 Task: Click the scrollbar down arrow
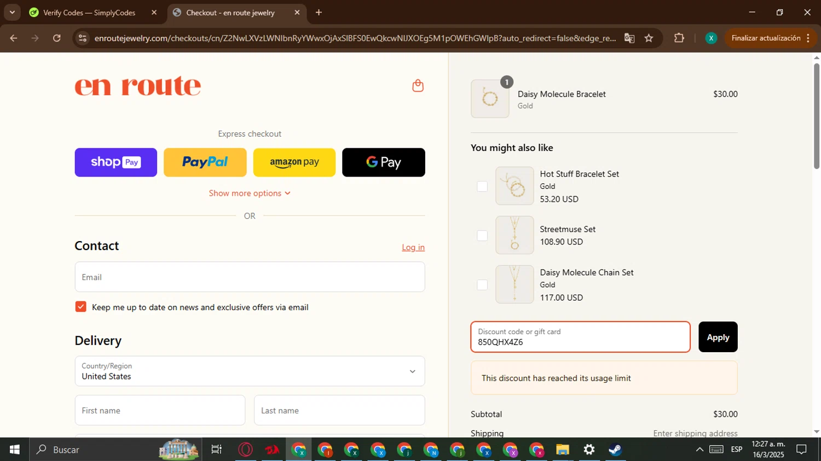(816, 431)
